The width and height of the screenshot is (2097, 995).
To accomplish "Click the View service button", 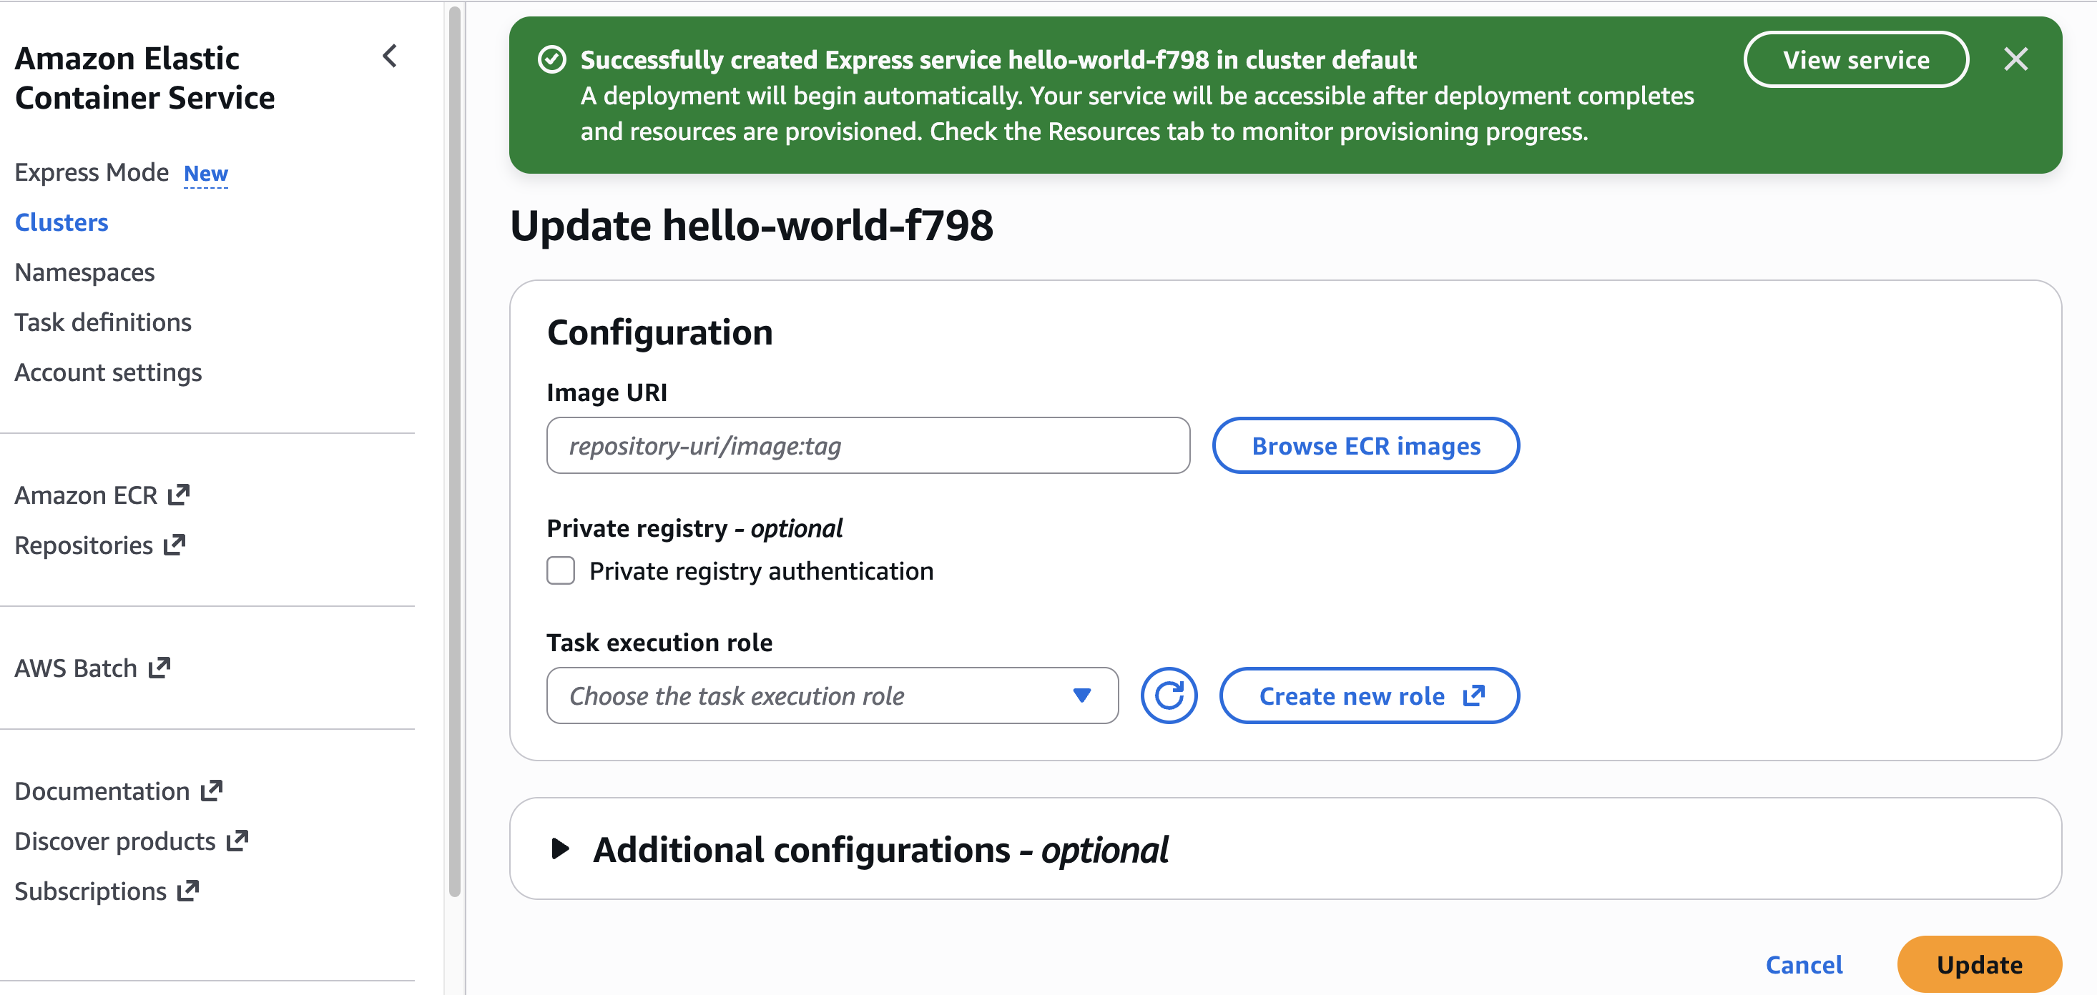I will coord(1855,59).
